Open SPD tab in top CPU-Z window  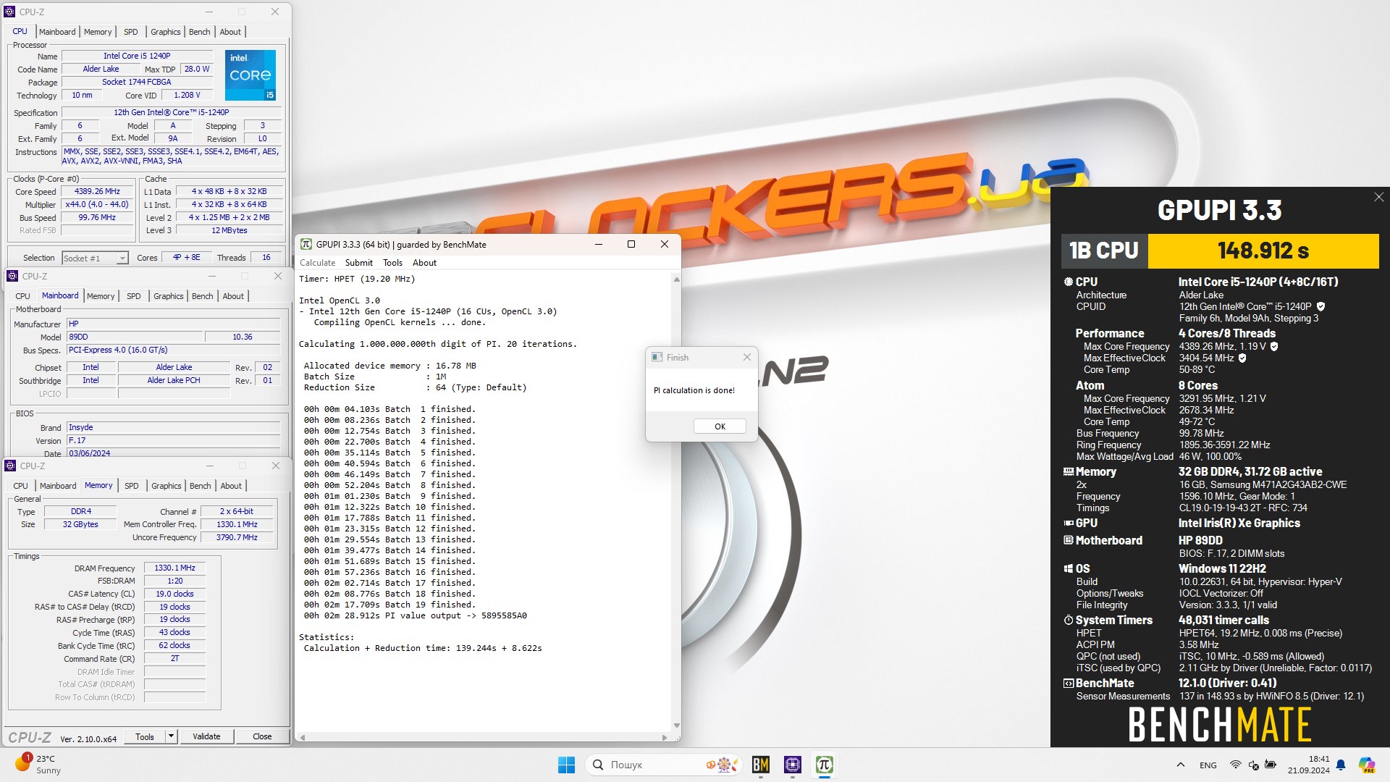tap(130, 32)
